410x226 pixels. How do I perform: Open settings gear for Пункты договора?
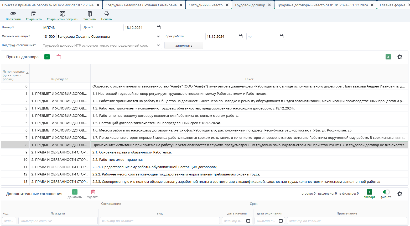click(x=399, y=57)
